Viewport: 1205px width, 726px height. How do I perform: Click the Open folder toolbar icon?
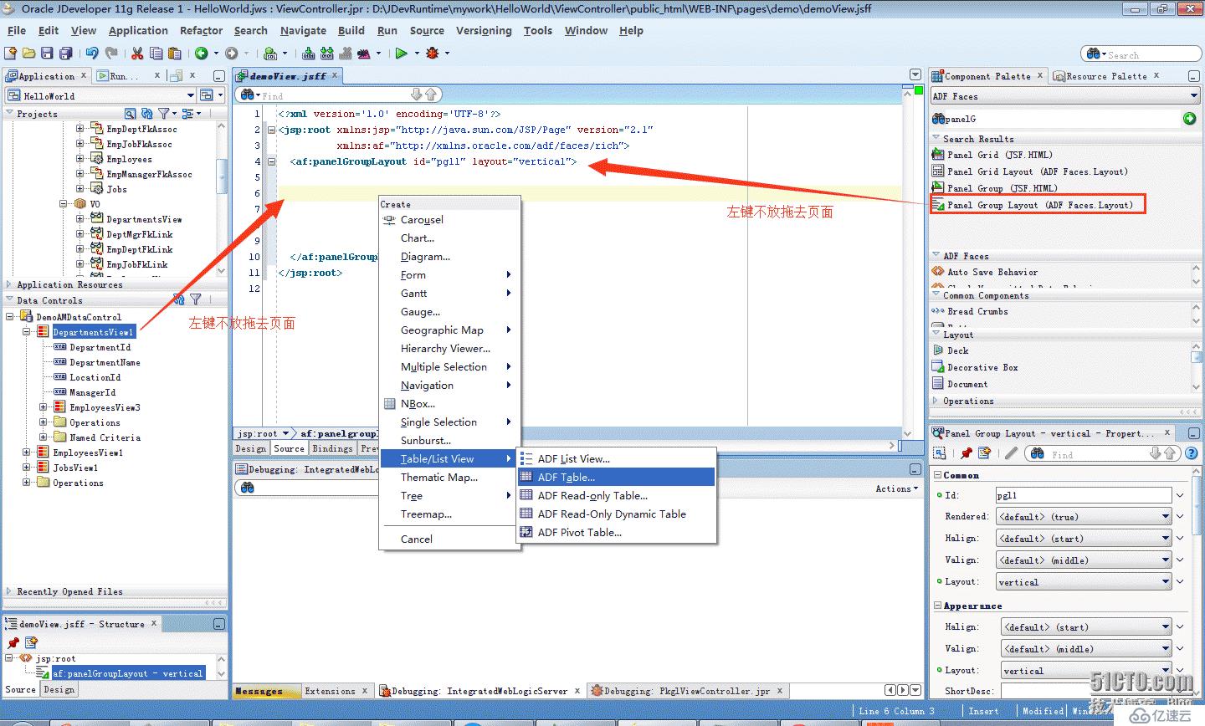[29, 53]
